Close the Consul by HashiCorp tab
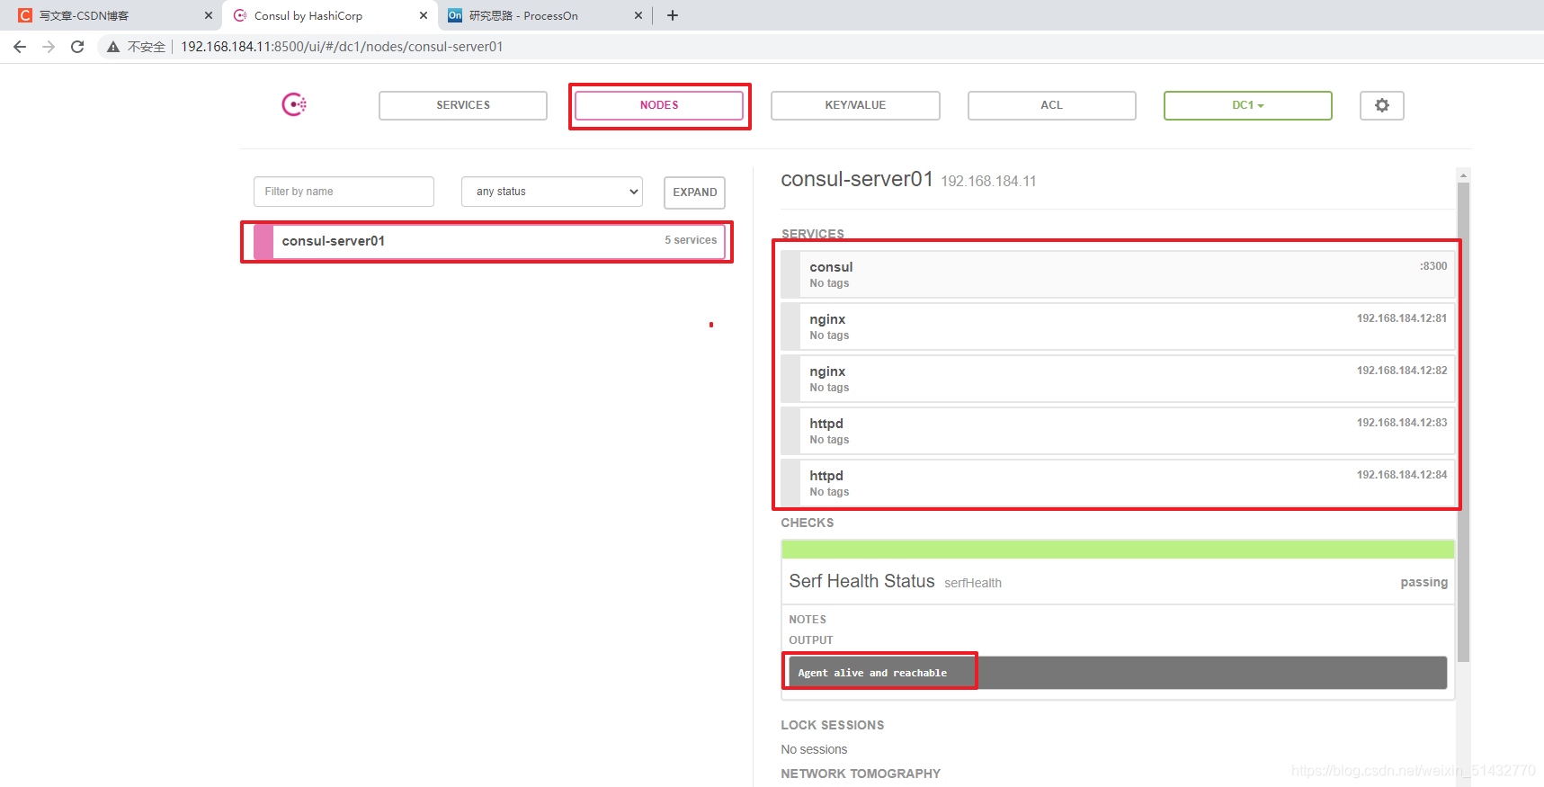Viewport: 1544px width, 787px height. (424, 15)
